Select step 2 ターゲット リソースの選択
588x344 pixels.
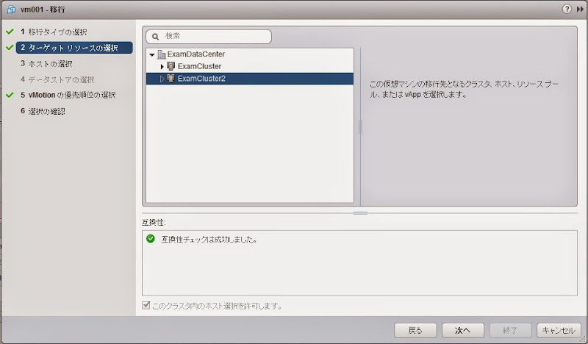(74, 48)
